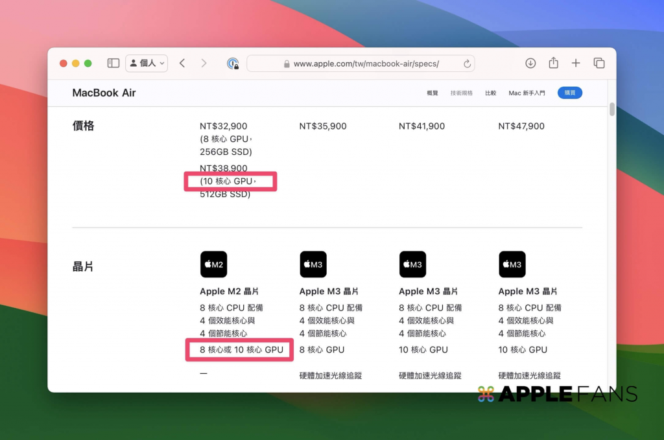Click the 晶片 section heading
The image size is (664, 440).
click(x=82, y=266)
